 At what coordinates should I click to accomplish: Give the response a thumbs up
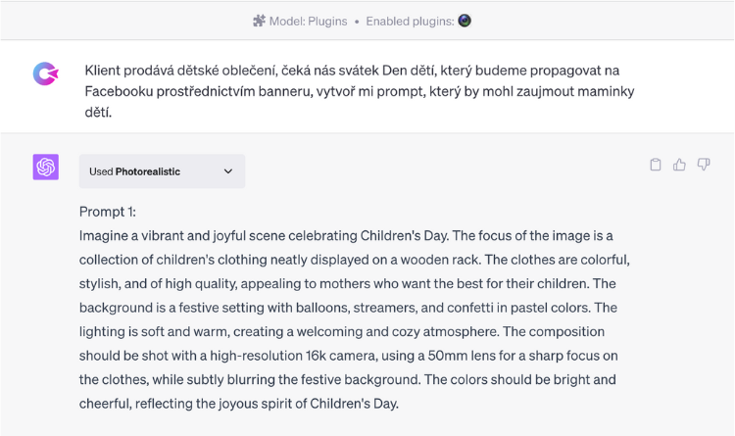tap(679, 165)
